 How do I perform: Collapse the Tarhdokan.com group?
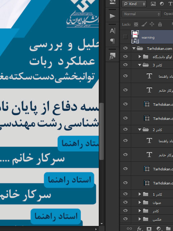(134, 48)
